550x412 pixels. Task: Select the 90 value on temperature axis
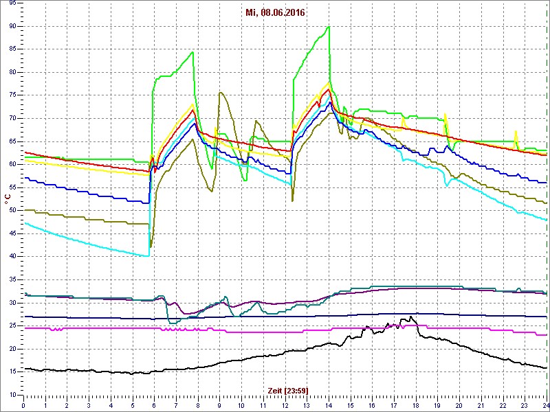[11, 27]
